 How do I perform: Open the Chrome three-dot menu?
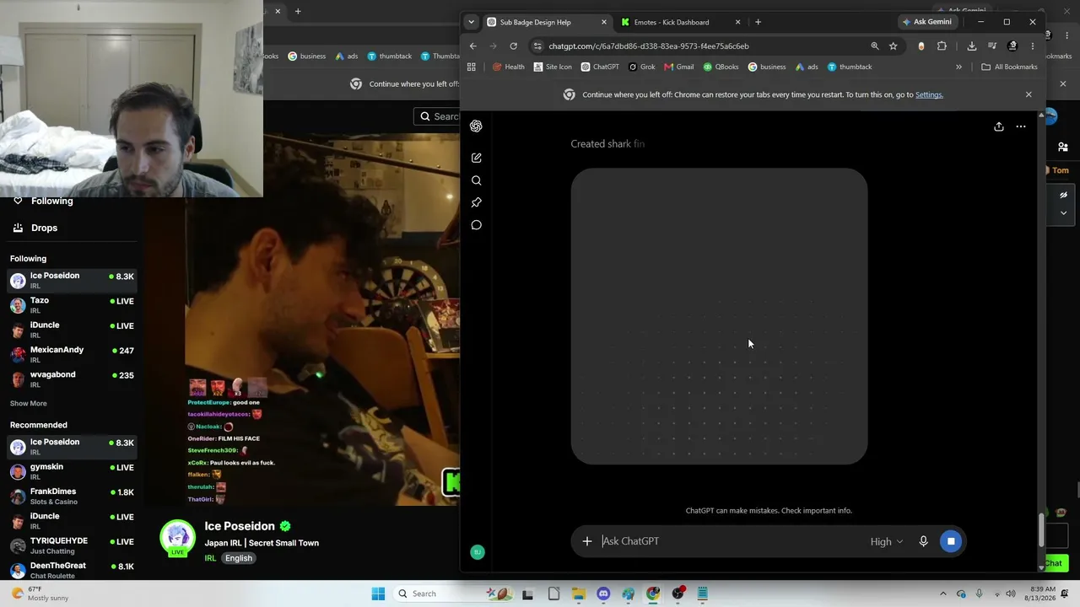(x=1033, y=46)
